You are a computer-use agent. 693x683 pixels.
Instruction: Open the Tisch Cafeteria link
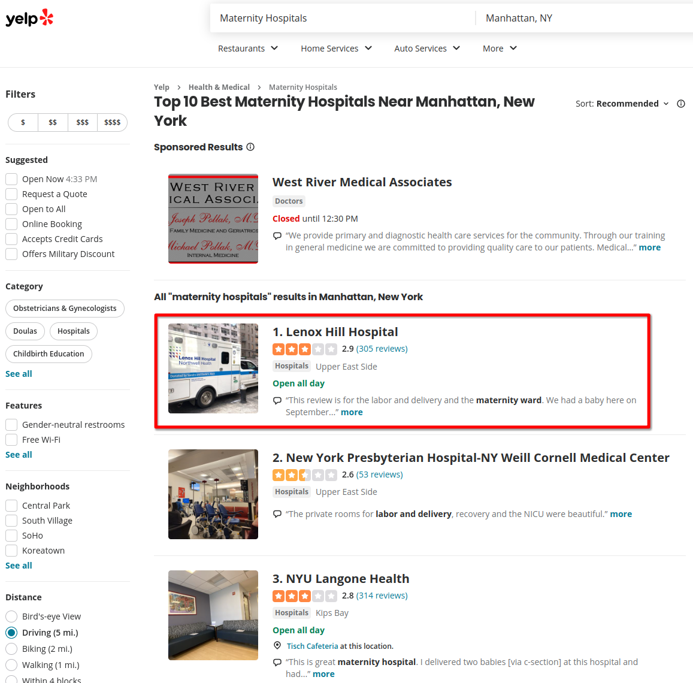click(x=313, y=646)
